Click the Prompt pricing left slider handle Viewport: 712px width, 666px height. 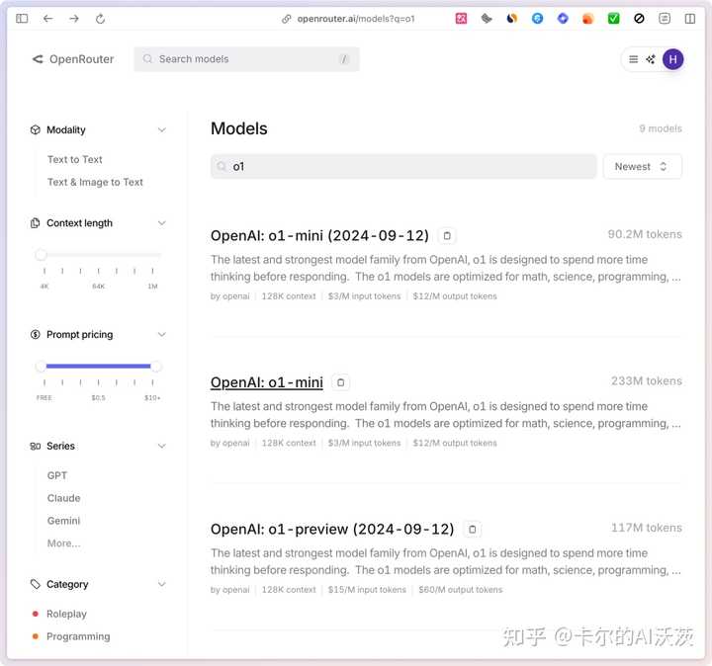pos(41,367)
